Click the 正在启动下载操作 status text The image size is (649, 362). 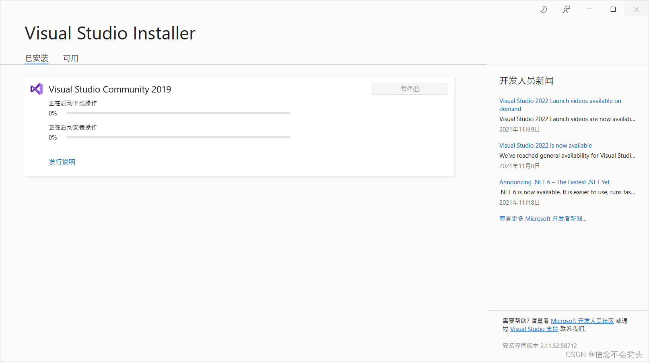(x=73, y=103)
